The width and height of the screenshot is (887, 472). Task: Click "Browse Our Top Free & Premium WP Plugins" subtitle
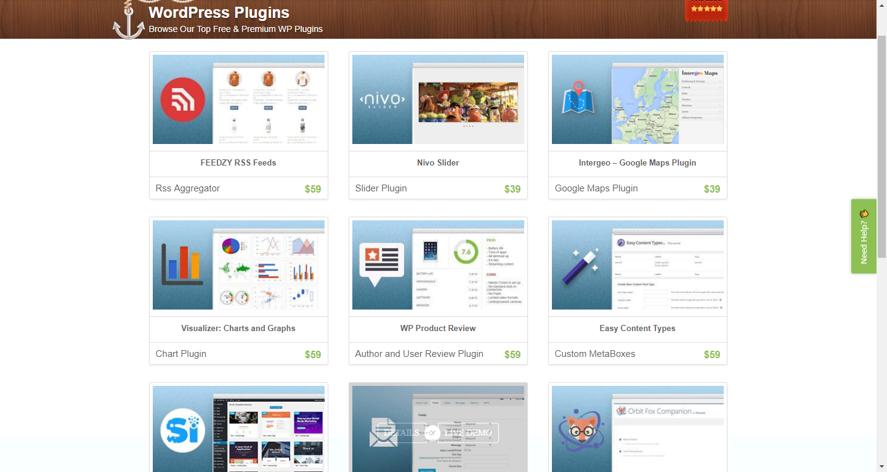click(x=236, y=29)
